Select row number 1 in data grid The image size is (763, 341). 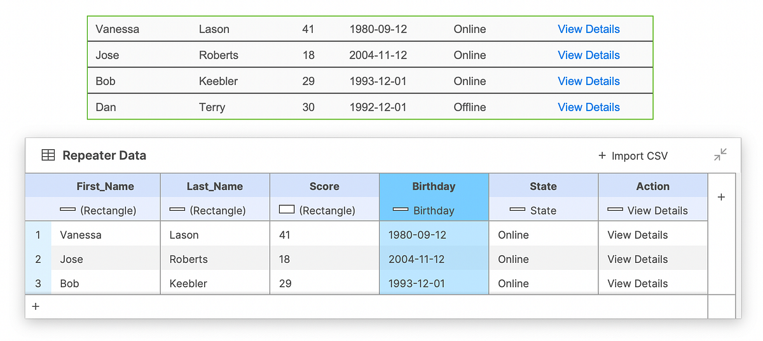(x=38, y=235)
